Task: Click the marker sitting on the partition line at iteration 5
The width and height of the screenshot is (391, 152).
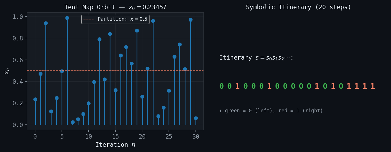Action: pos(62,71)
